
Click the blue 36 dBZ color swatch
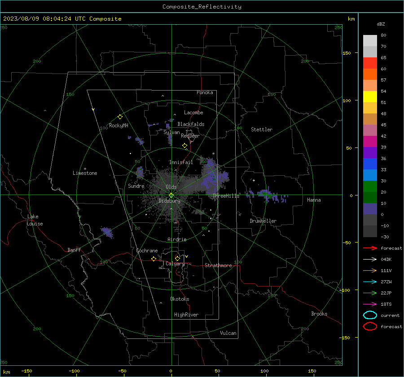tap(370, 164)
